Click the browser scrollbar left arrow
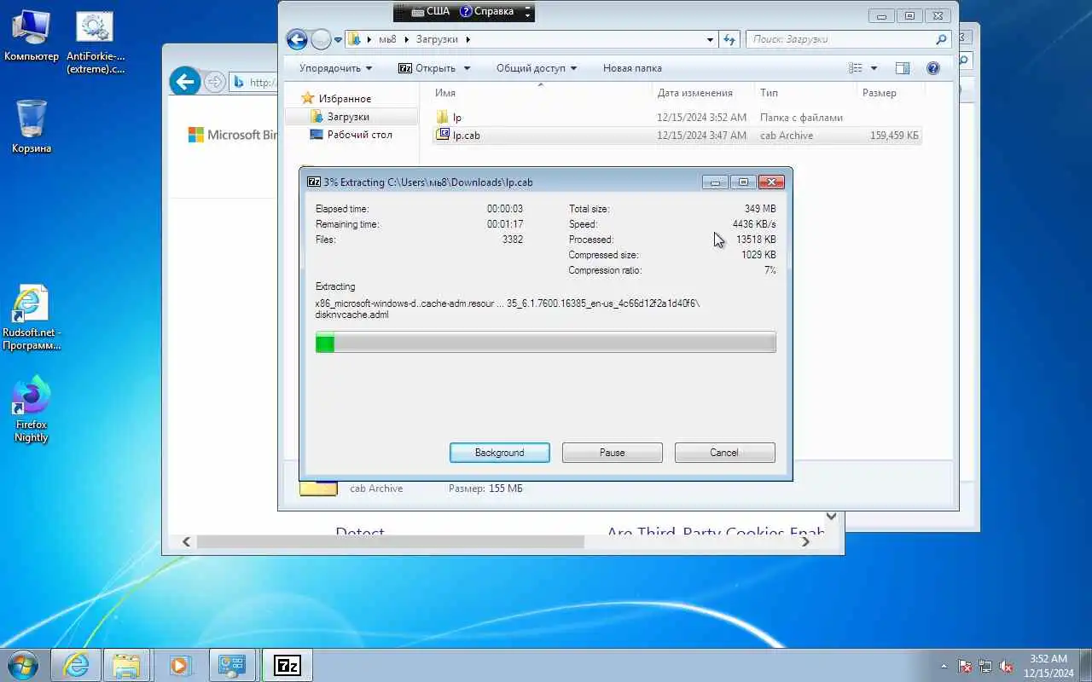 coord(186,541)
